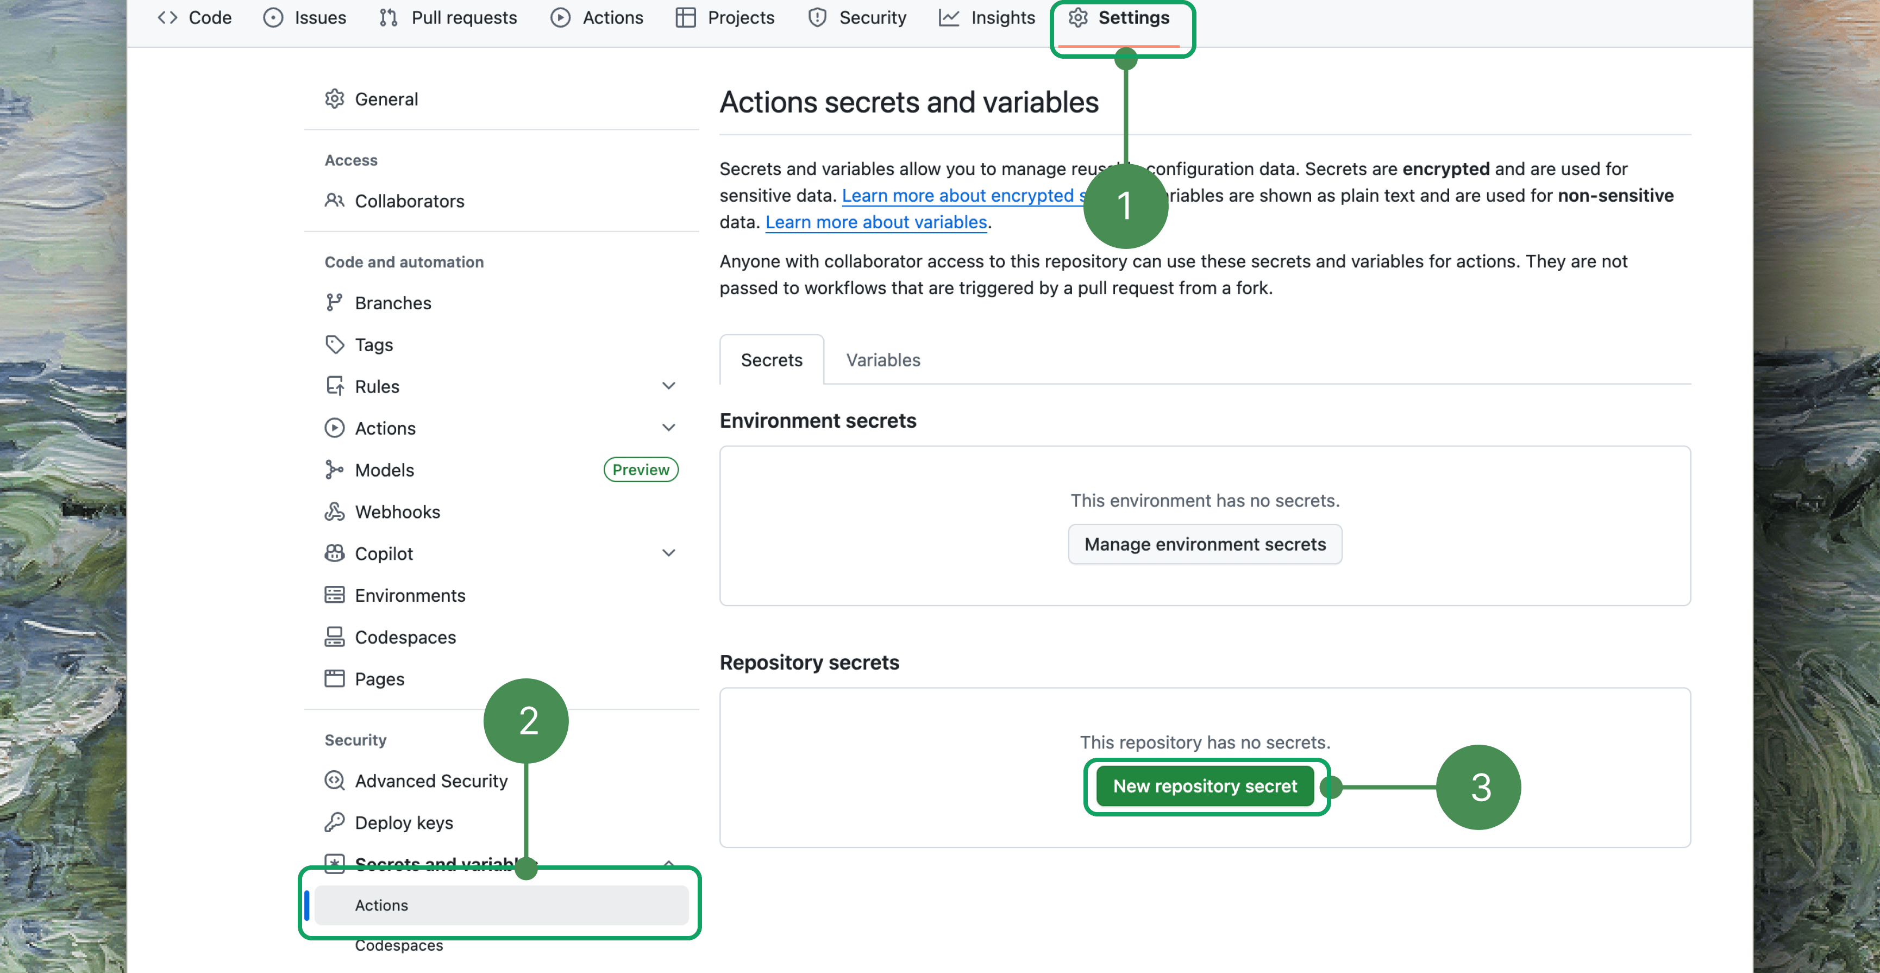Image resolution: width=1880 pixels, height=973 pixels.
Task: Click the sidebar Actions play-circle icon
Action: [x=334, y=428]
